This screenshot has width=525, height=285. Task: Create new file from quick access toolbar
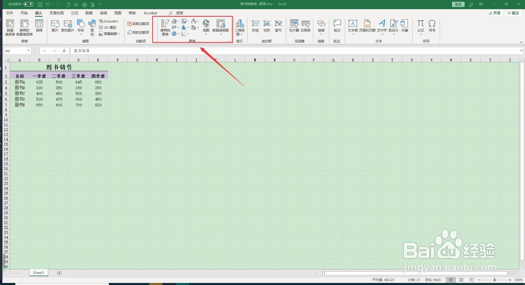pos(69,4)
